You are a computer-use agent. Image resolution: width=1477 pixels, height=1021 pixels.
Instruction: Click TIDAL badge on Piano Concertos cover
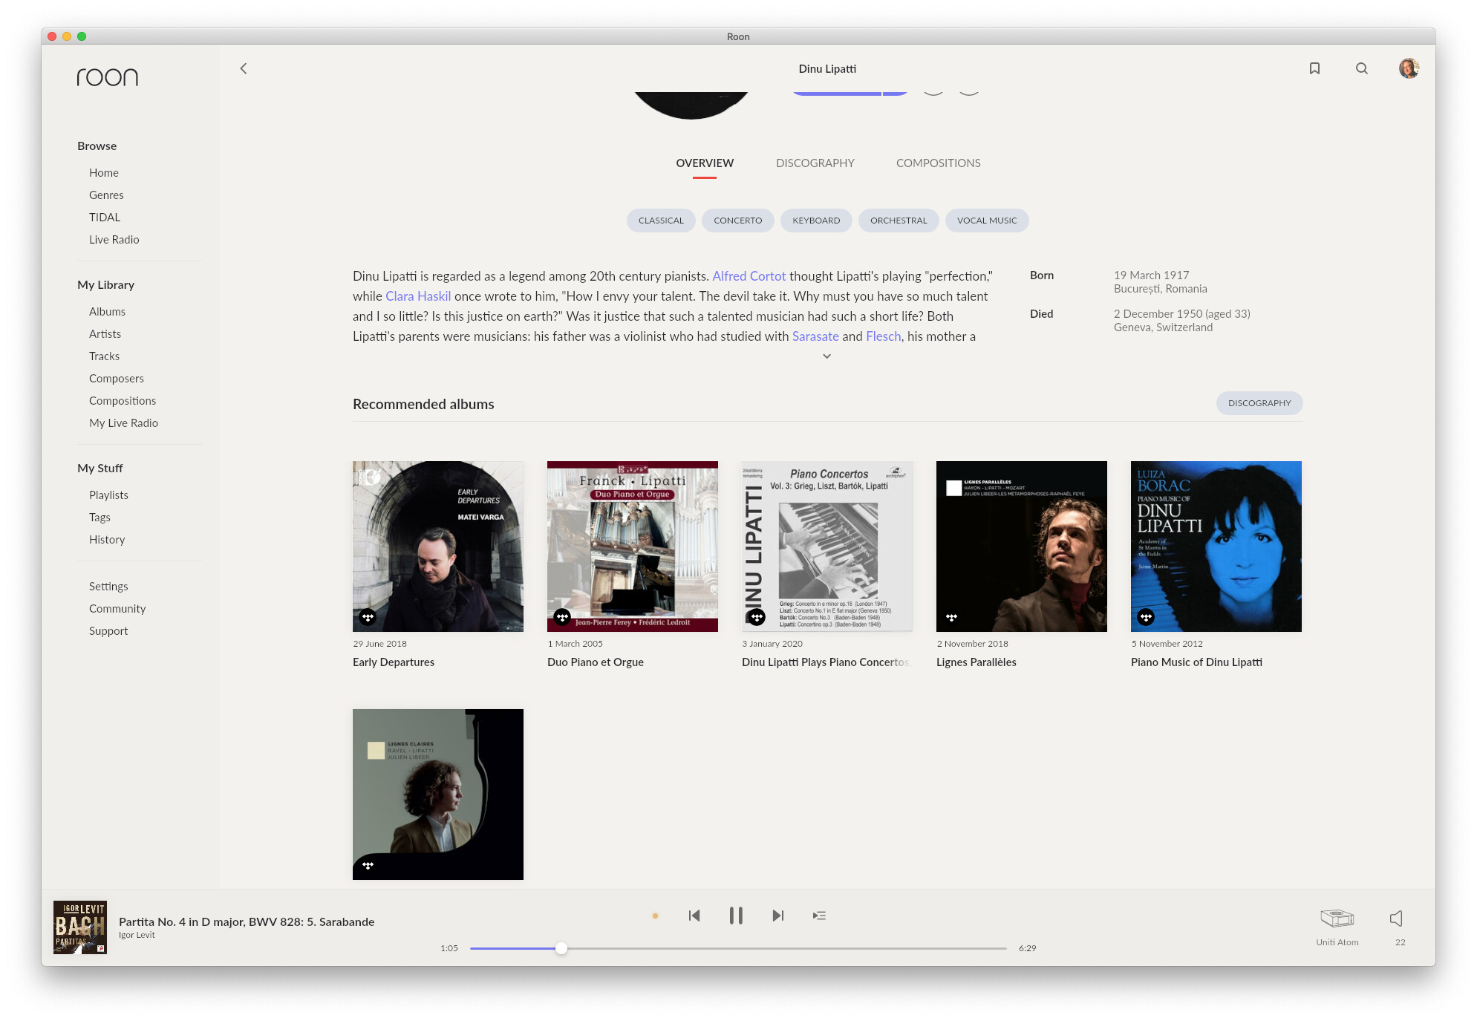[x=757, y=617]
